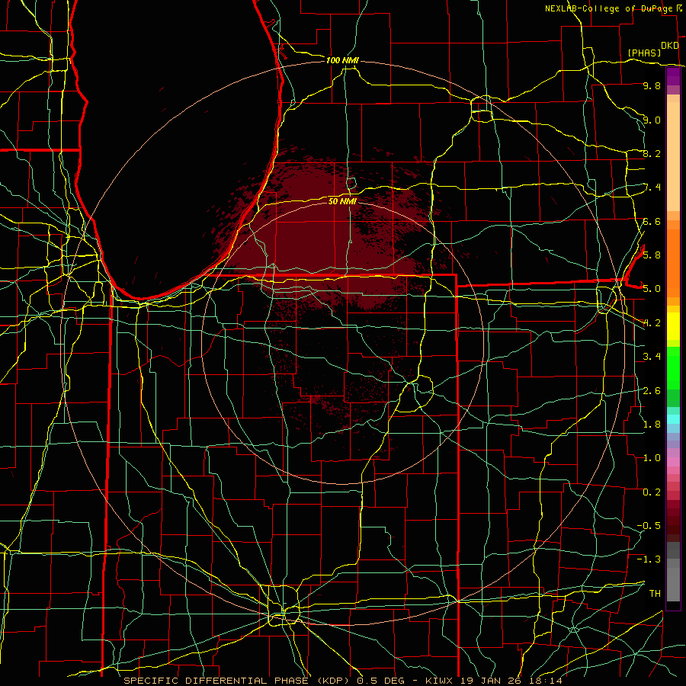
Task: Click the -0.5 scale value
Action: [x=649, y=525]
